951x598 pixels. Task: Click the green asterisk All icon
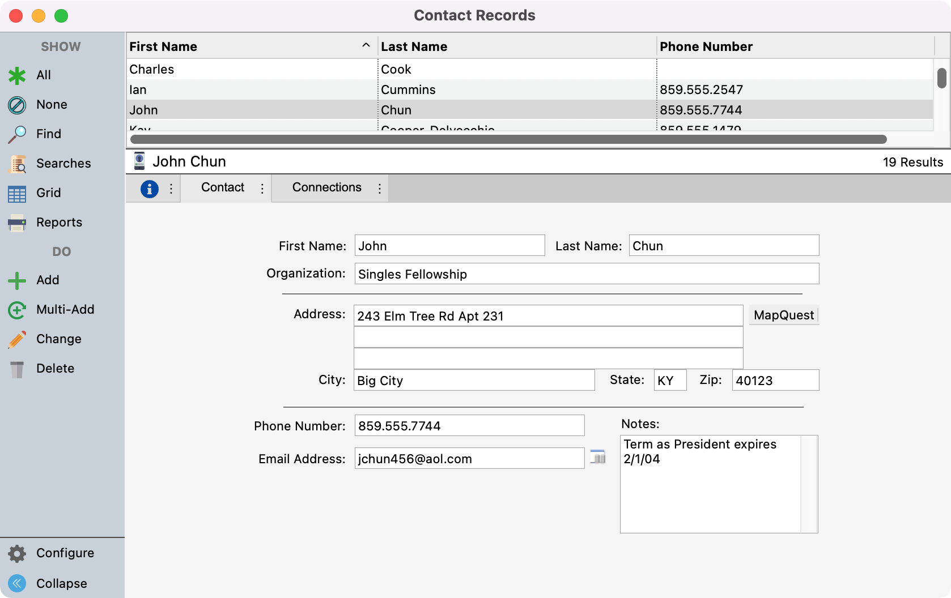click(17, 75)
